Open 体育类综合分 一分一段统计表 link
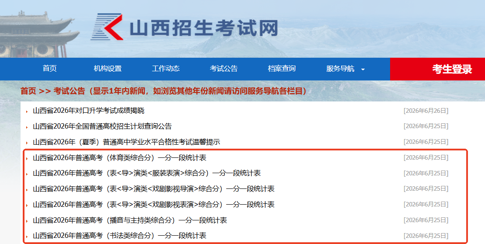The width and height of the screenshot is (485, 244). (x=120, y=158)
